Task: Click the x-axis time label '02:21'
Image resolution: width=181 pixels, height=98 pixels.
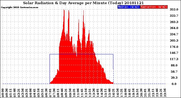Action: coord(19,93)
